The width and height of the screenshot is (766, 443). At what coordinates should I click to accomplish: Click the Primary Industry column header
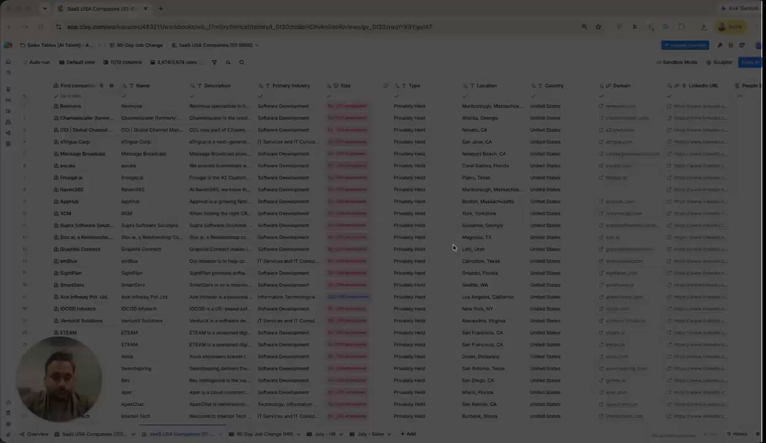[x=290, y=86]
